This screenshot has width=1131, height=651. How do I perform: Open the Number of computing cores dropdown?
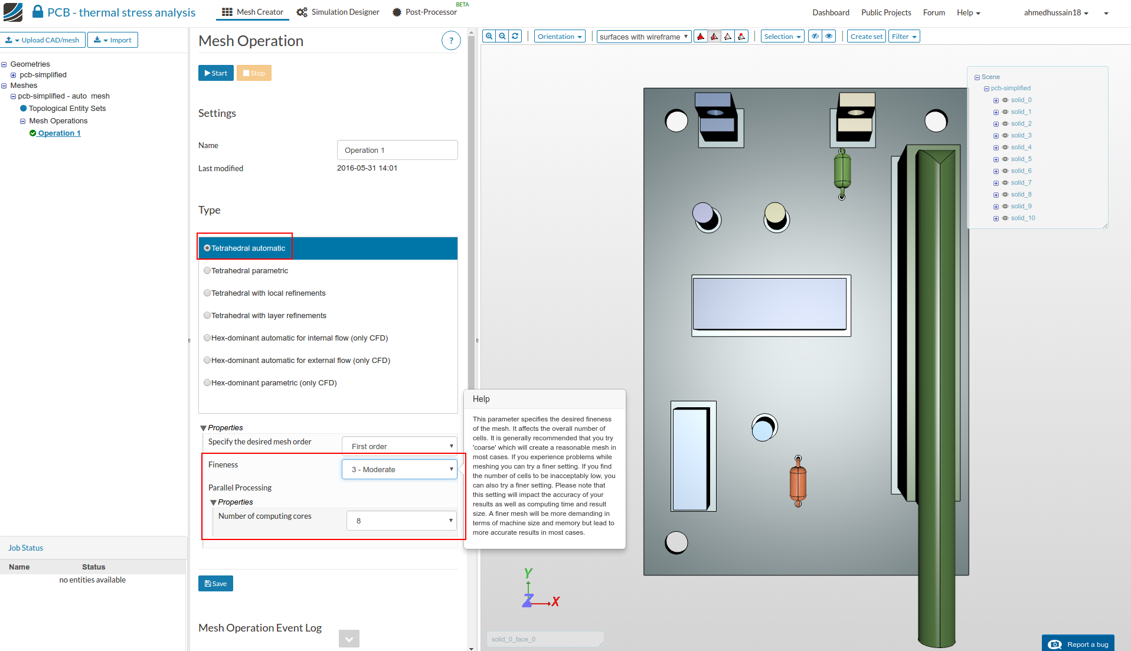pos(402,521)
